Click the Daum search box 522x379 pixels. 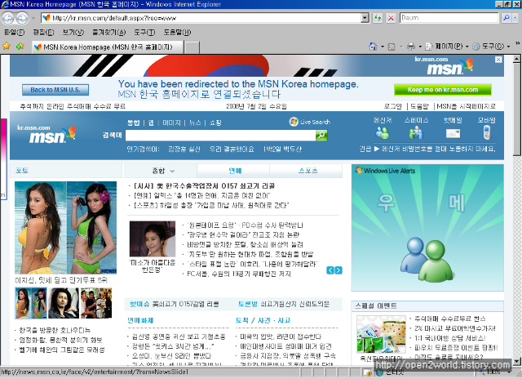[x=449, y=18]
